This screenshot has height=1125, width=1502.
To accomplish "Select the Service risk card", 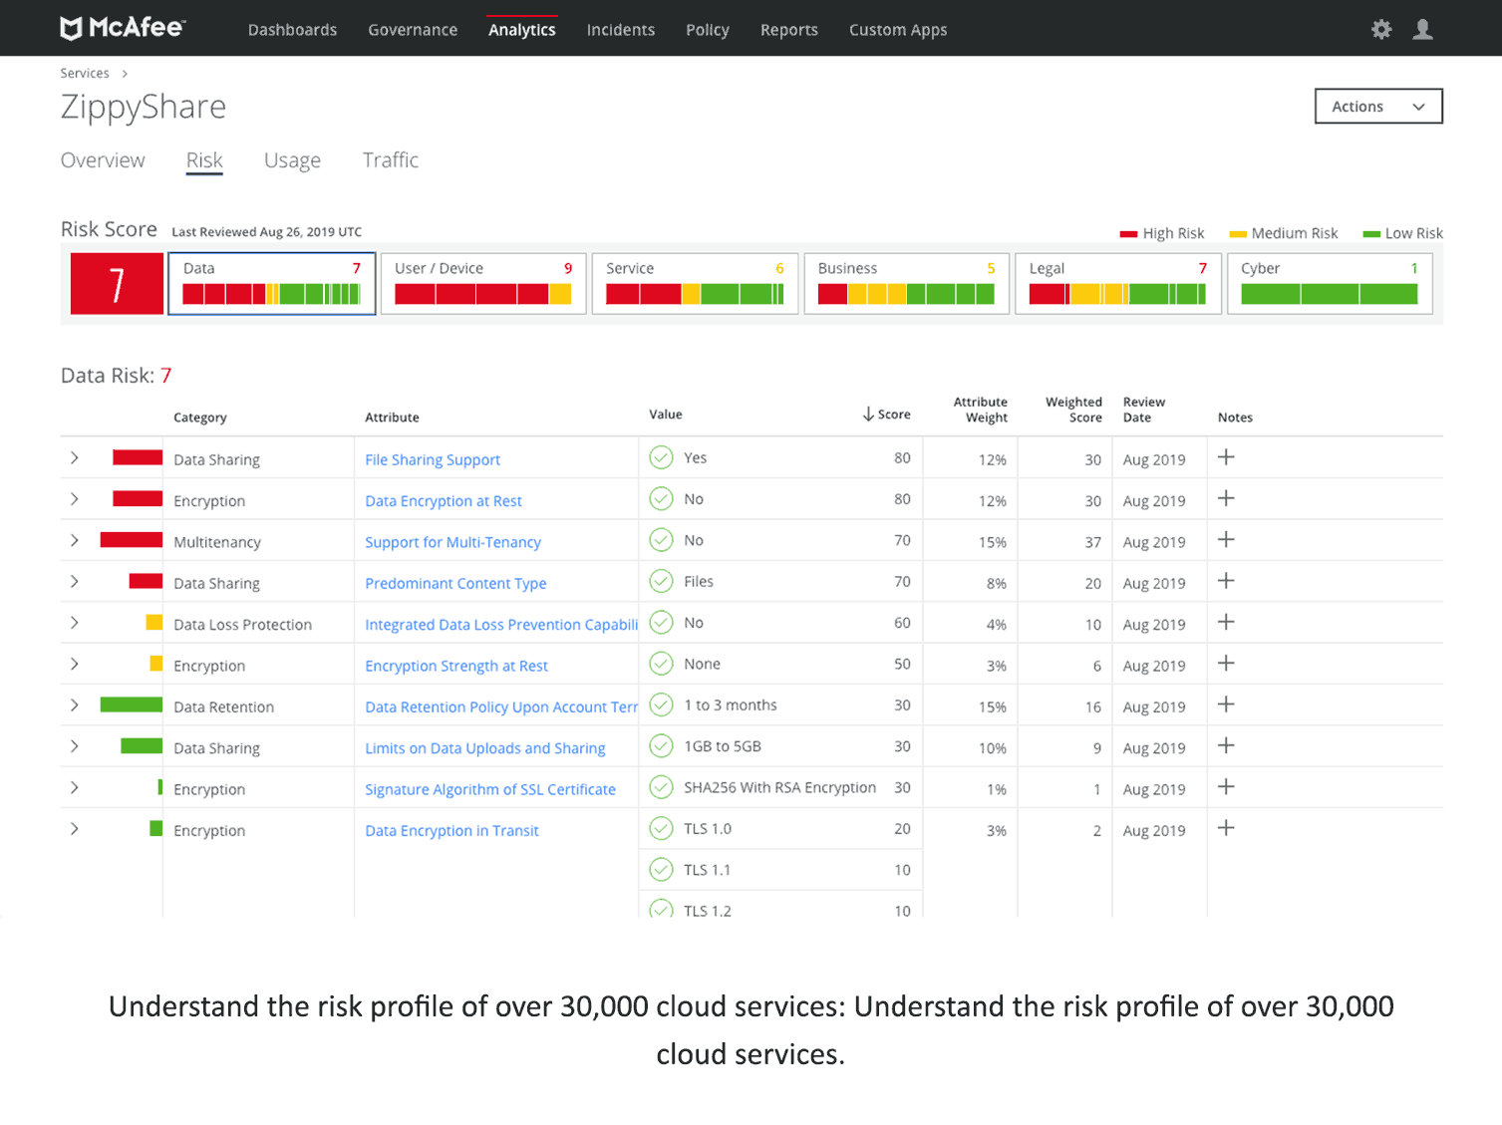I will tap(695, 284).
